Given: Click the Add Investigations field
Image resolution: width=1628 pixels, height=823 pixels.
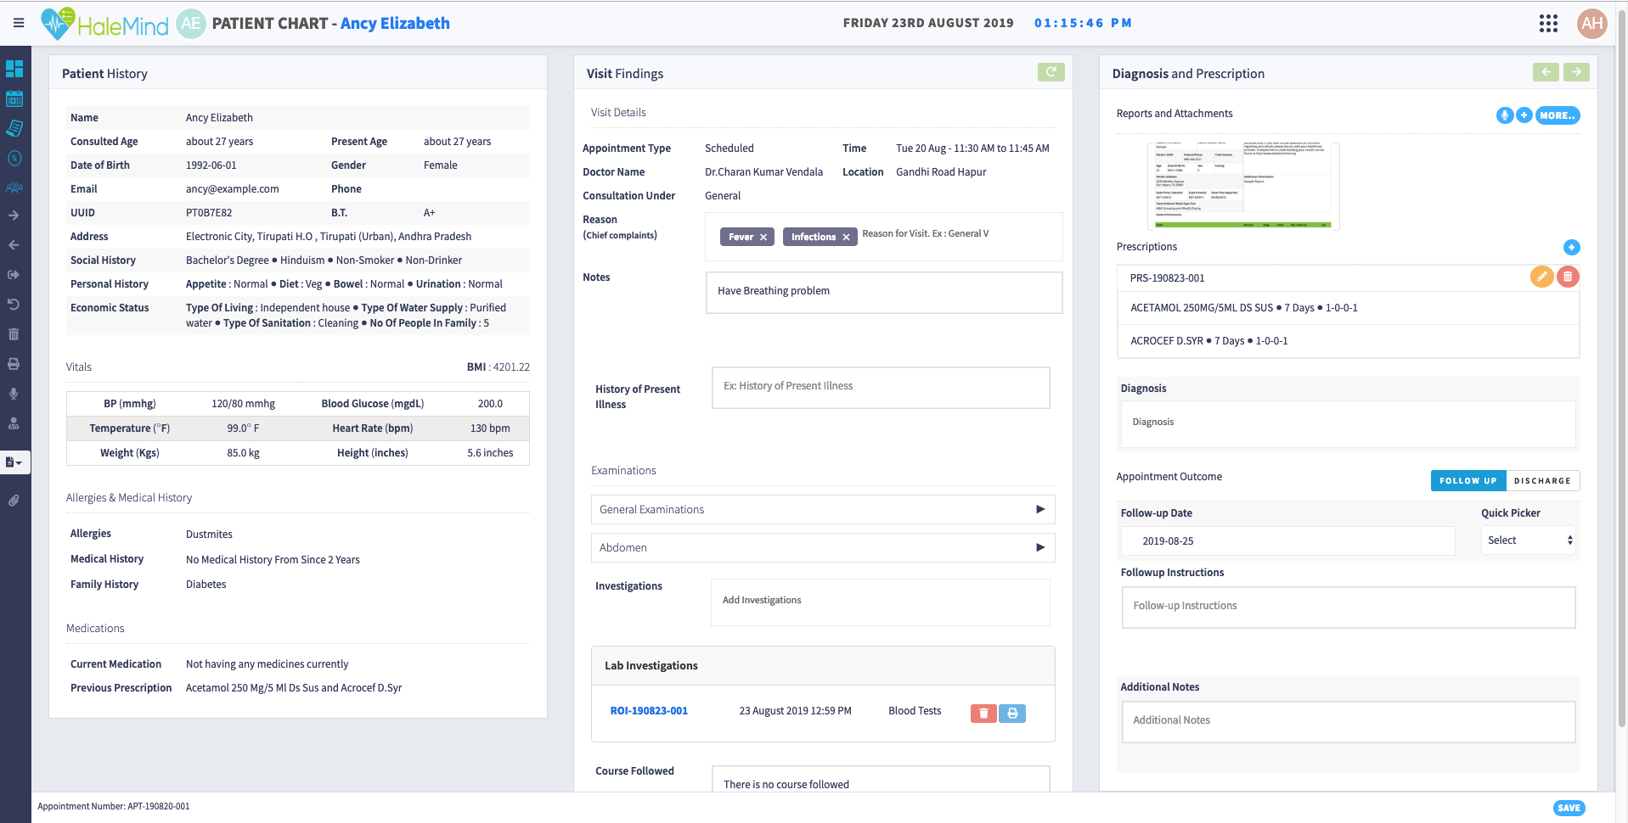Looking at the screenshot, I should (881, 602).
